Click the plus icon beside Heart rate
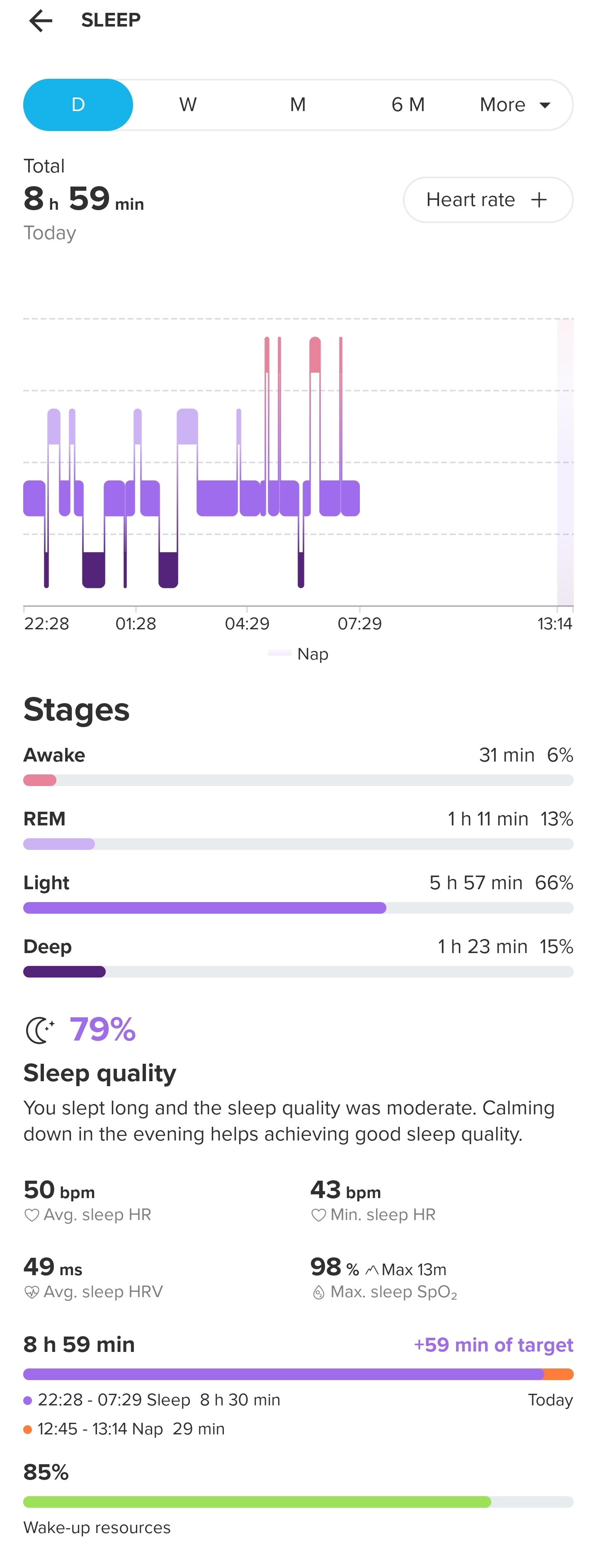 click(539, 199)
